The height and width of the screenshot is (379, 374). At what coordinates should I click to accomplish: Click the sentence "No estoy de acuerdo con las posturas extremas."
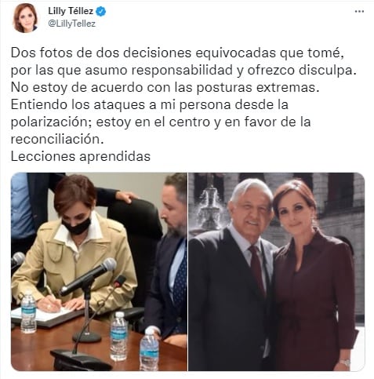(165, 88)
